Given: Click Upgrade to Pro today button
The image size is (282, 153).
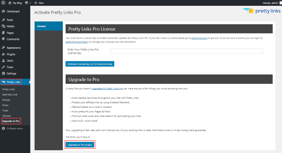Looking at the screenshot, I should (x=80, y=145).
